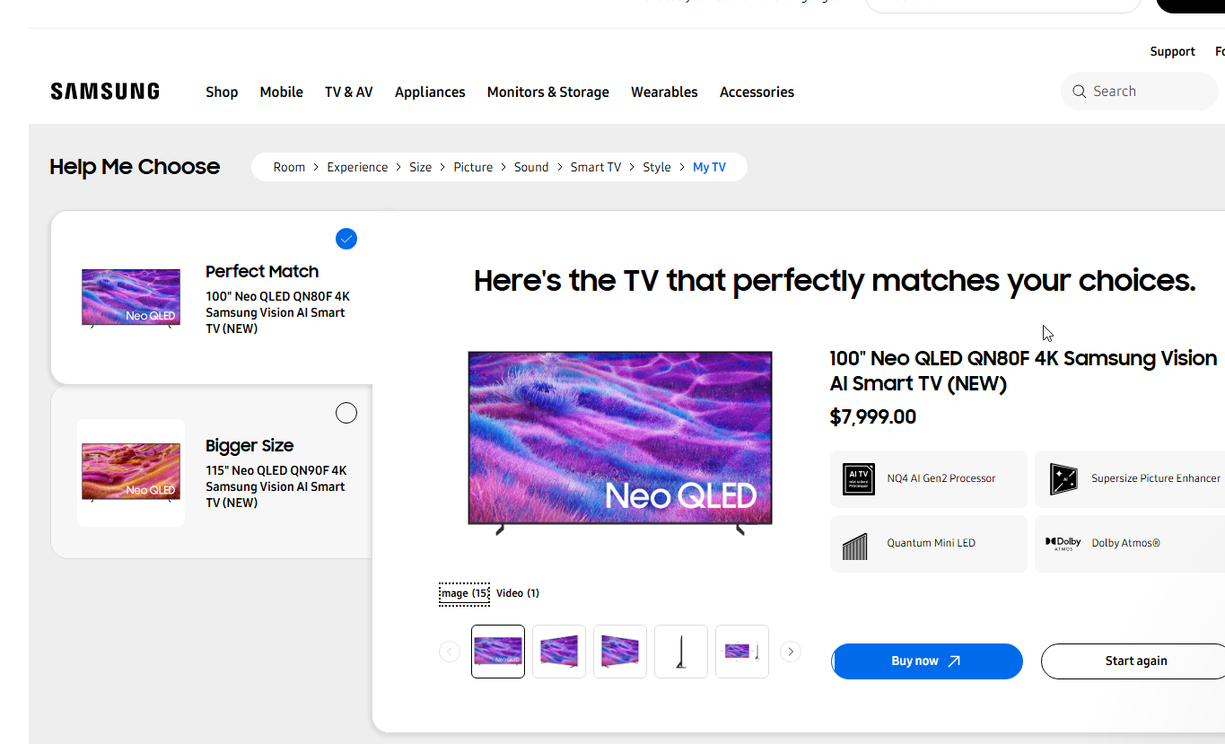Image resolution: width=1225 pixels, height=744 pixels.
Task: Select the side-profile TV thumbnail
Action: point(681,652)
